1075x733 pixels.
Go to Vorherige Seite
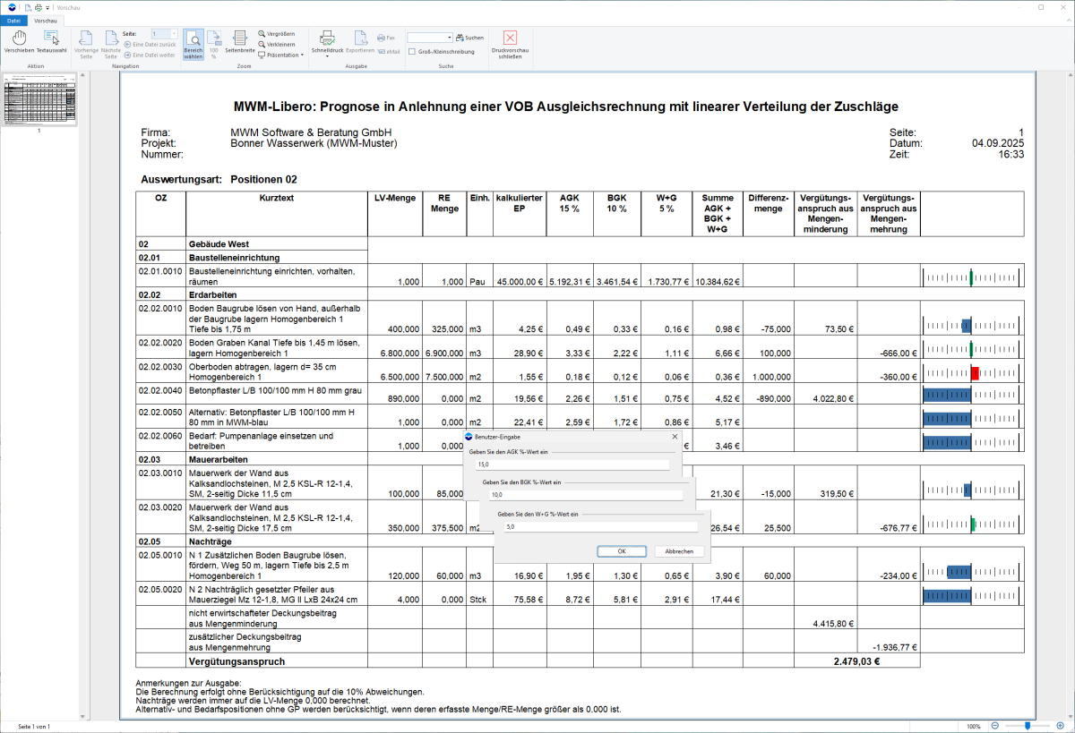[x=86, y=44]
